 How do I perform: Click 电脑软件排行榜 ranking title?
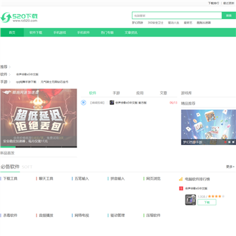[x=197, y=179]
